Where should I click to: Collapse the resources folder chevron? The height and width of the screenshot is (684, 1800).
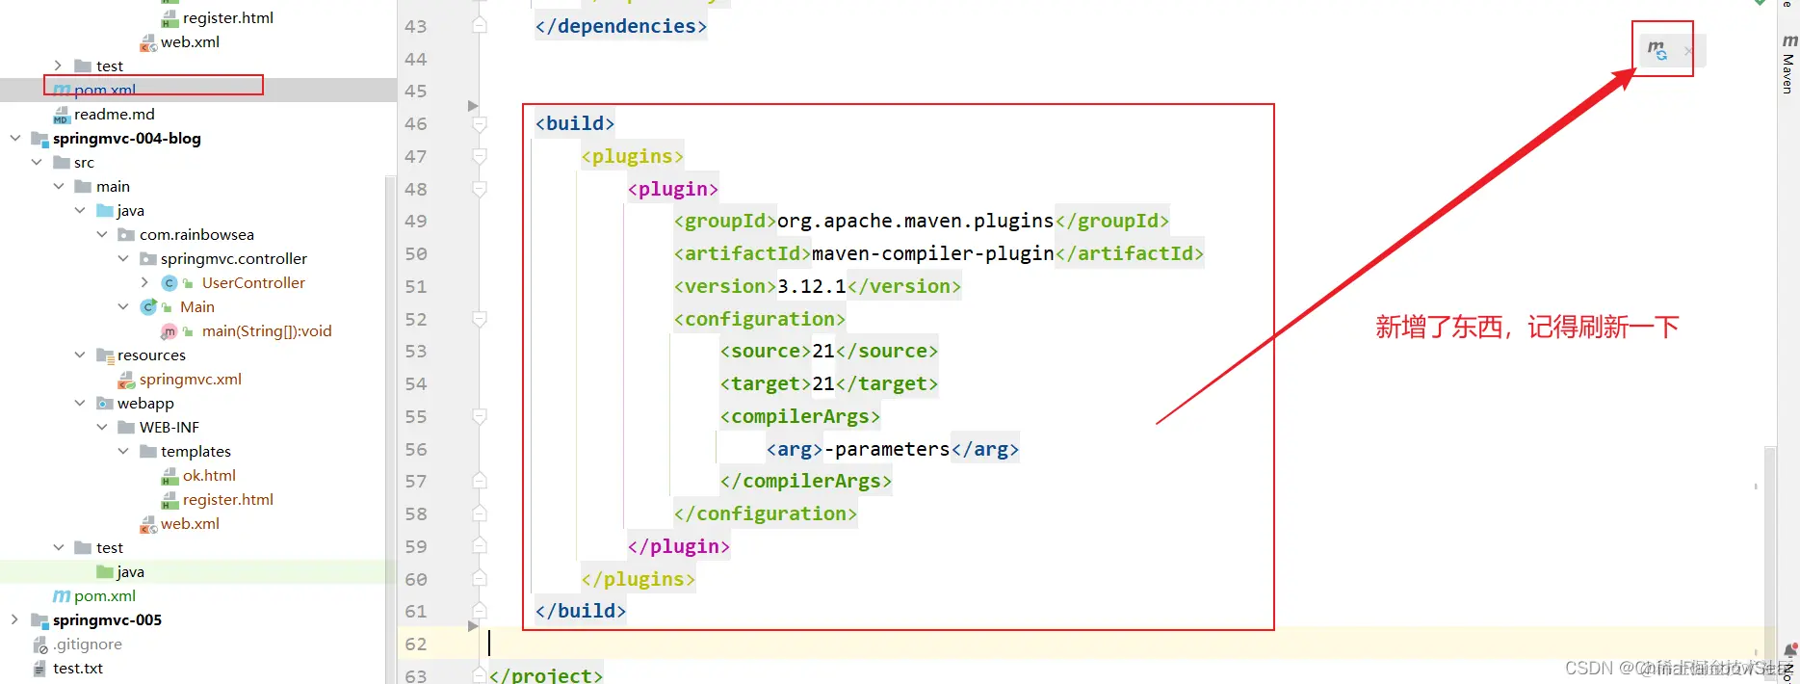point(80,355)
